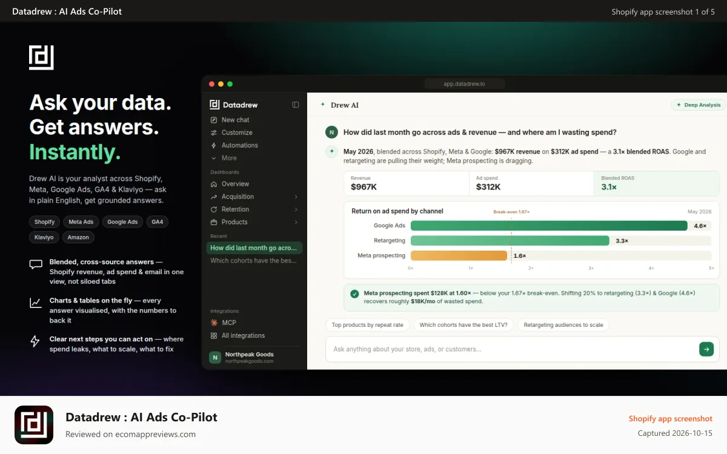Image resolution: width=727 pixels, height=454 pixels.
Task: Click the Datadrew app icon in footer
Action: click(x=34, y=424)
